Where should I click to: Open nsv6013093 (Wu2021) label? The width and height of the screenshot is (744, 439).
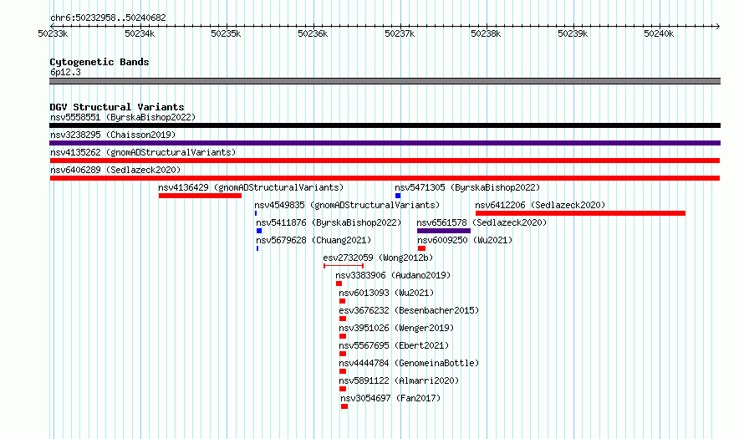tap(386, 293)
